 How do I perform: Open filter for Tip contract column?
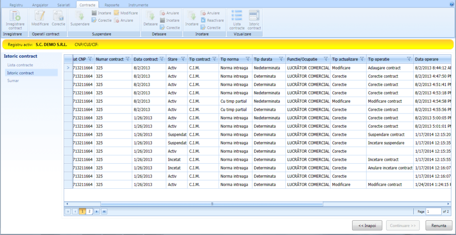[x=215, y=59]
